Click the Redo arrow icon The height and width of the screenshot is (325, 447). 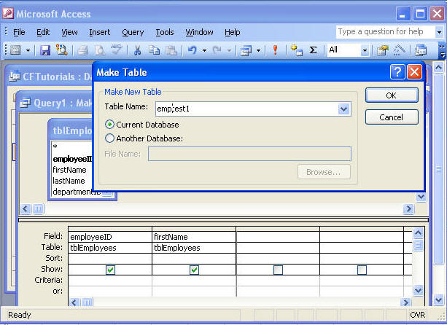point(217,50)
